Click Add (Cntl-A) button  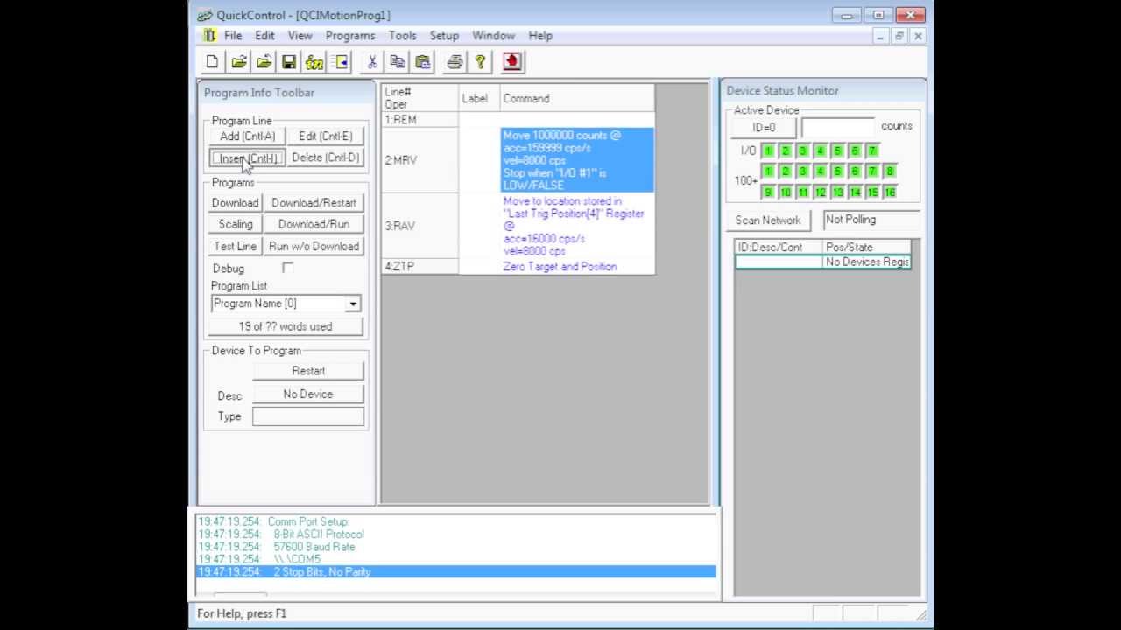pos(247,136)
